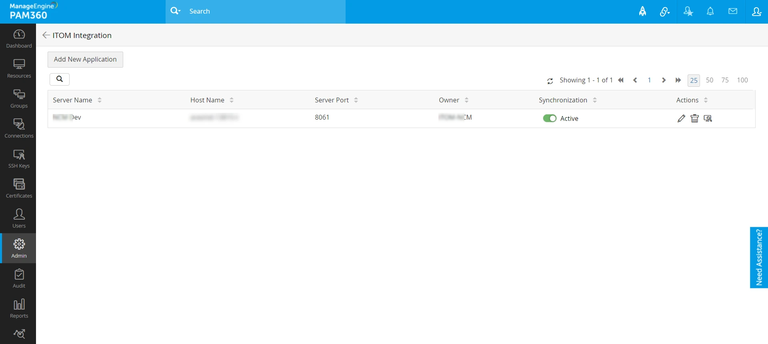Viewport: 768px width, 344px height.
Task: Click the Active status label
Action: point(569,118)
